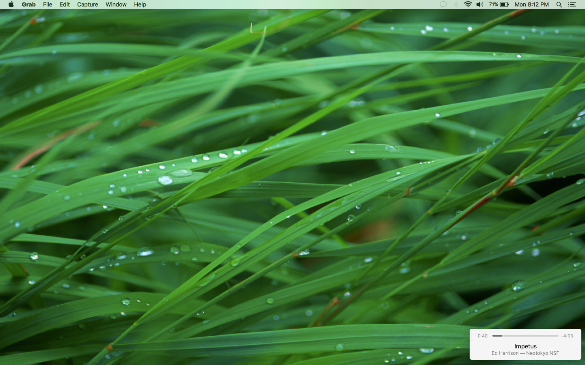Open Notification Center list icon

click(x=572, y=4)
